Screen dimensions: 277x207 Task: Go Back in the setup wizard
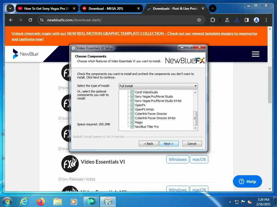(149, 144)
